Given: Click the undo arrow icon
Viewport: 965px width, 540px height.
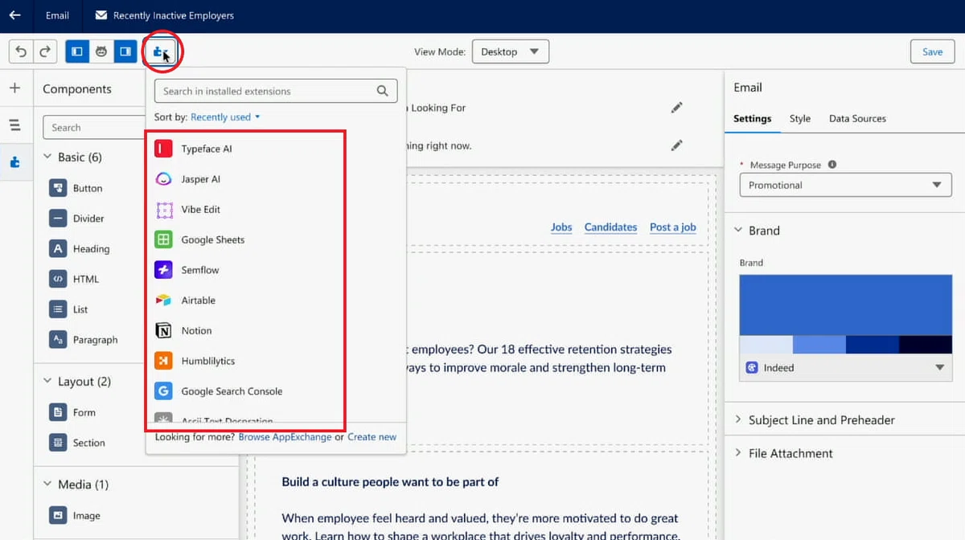Looking at the screenshot, I should coord(22,51).
